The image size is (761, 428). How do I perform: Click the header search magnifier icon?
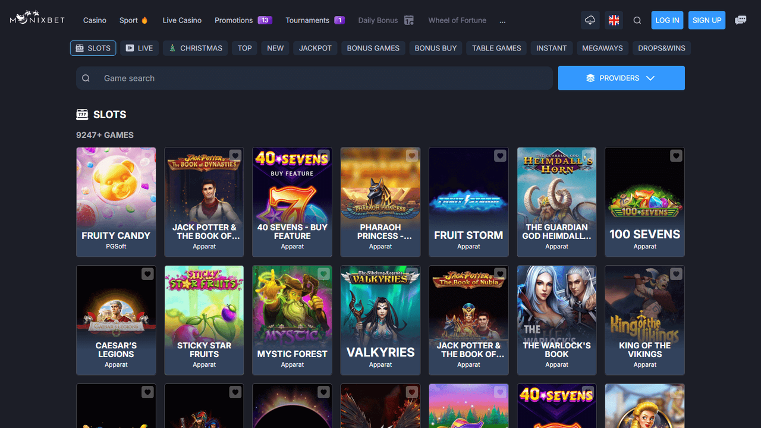(x=637, y=20)
